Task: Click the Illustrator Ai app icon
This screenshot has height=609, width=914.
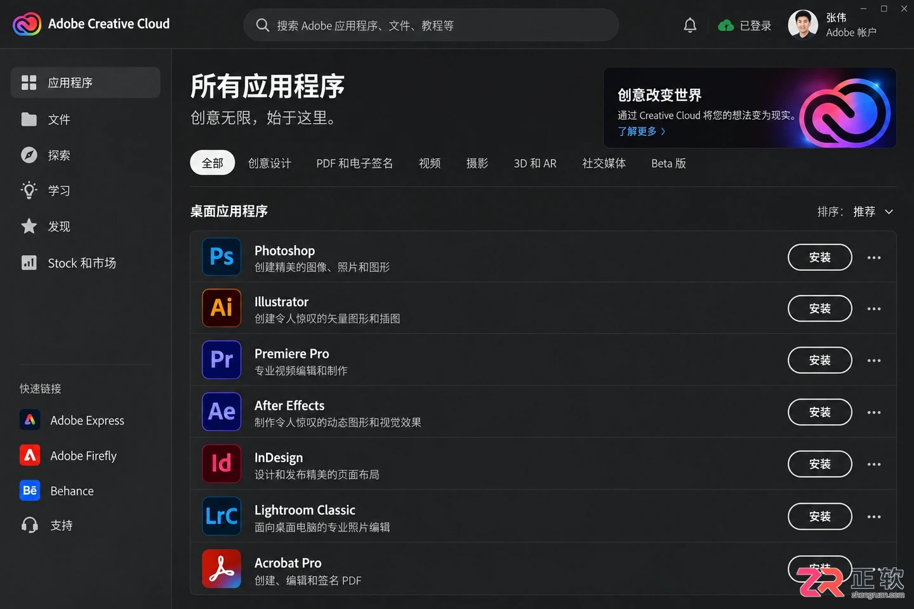Action: pos(222,308)
